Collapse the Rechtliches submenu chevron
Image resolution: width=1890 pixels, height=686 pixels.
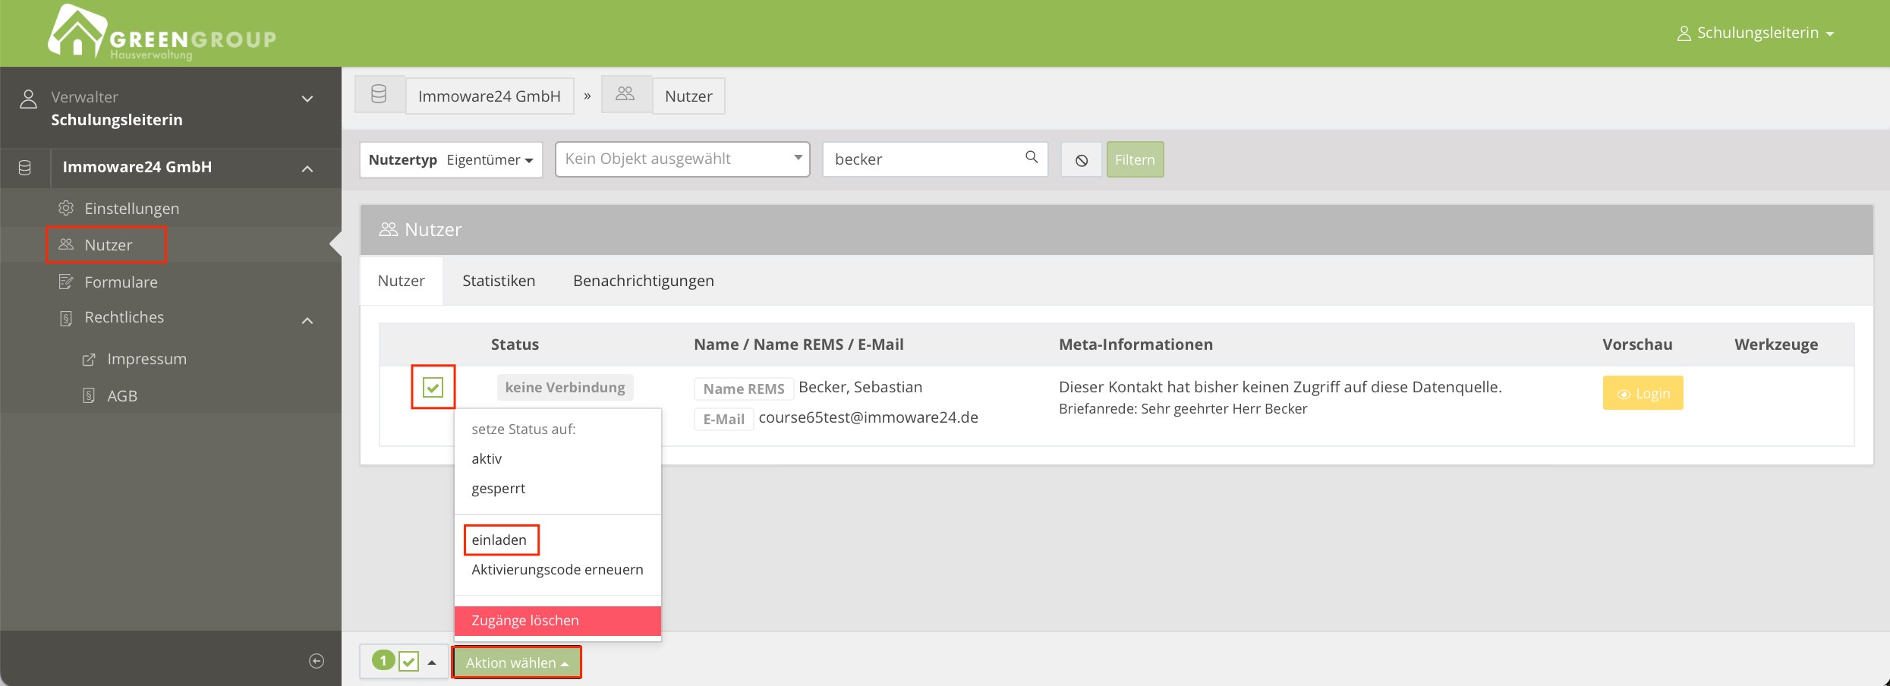[x=307, y=321]
